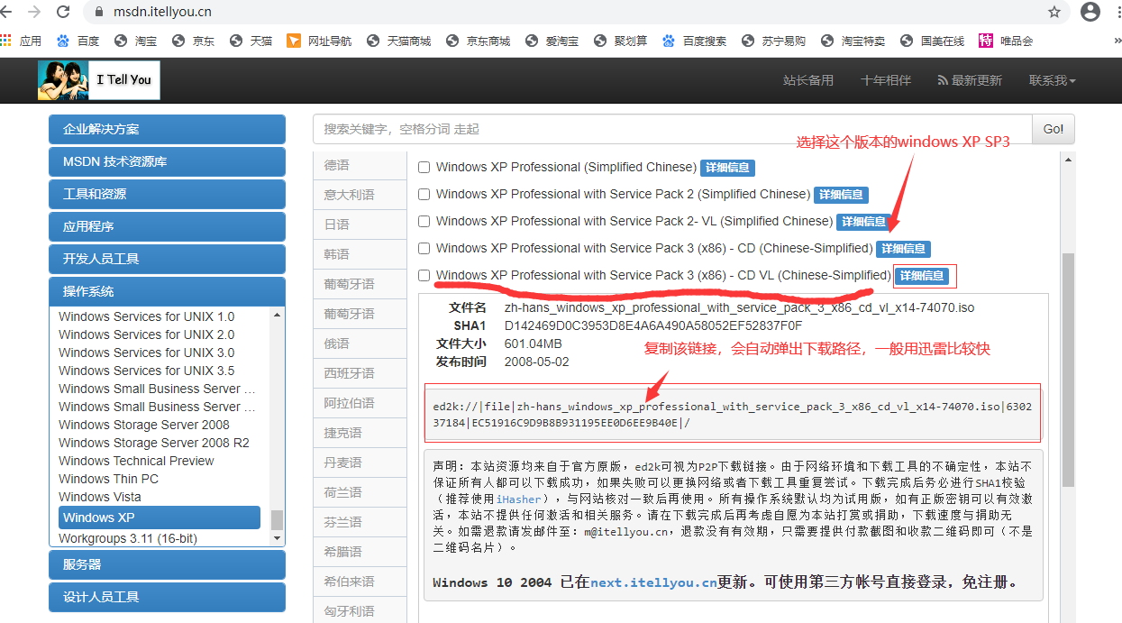The image size is (1122, 623).
Task: Select the 俄语 language tab
Action: pos(360,344)
